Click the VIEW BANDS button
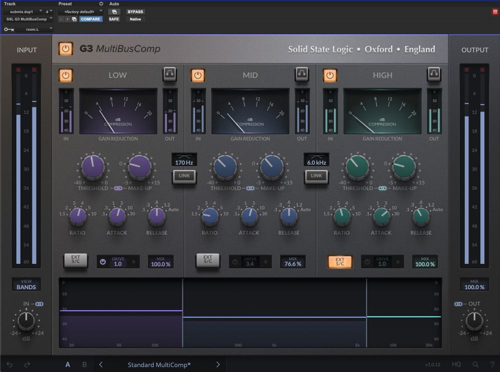The height and width of the screenshot is (372, 500). tap(26, 284)
